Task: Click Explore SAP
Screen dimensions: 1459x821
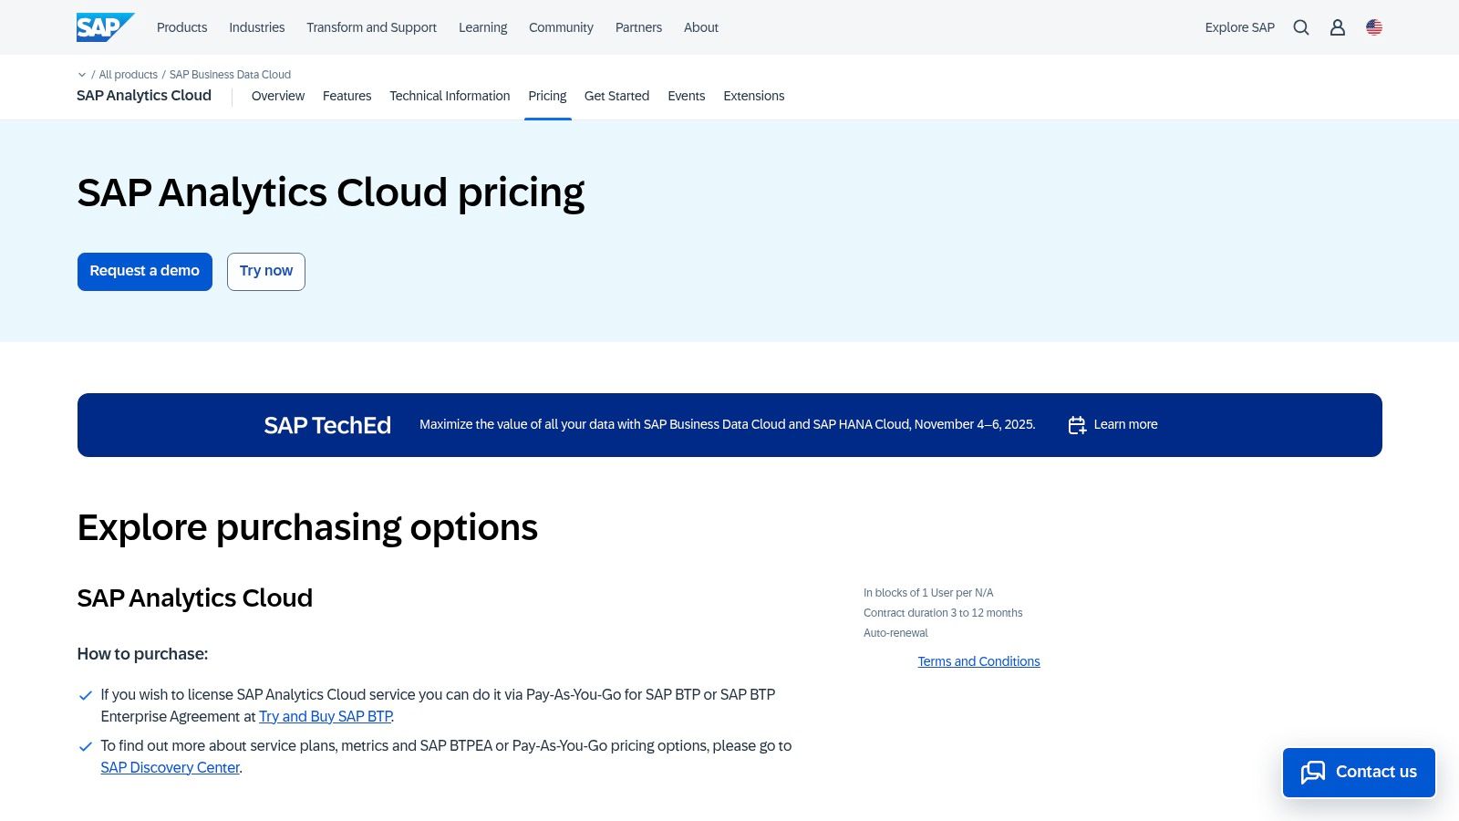Action: pyautogui.click(x=1239, y=27)
